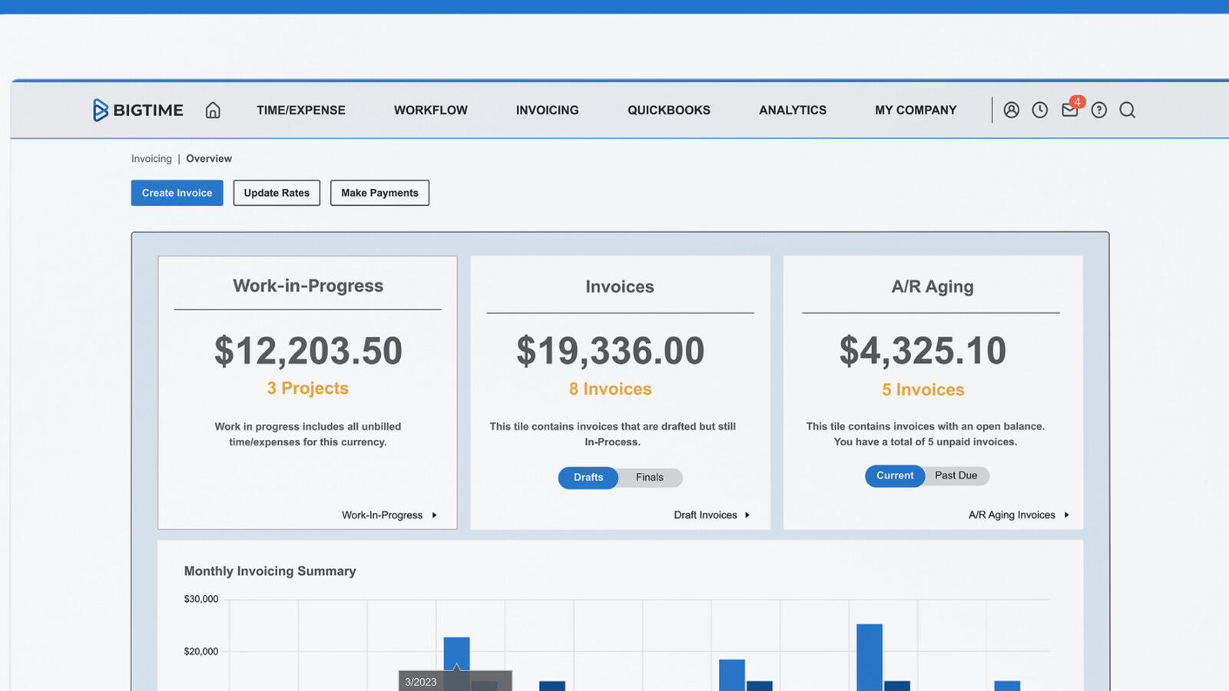Click the $12,203.50 amount
Image resolution: width=1229 pixels, height=691 pixels.
[x=308, y=351]
